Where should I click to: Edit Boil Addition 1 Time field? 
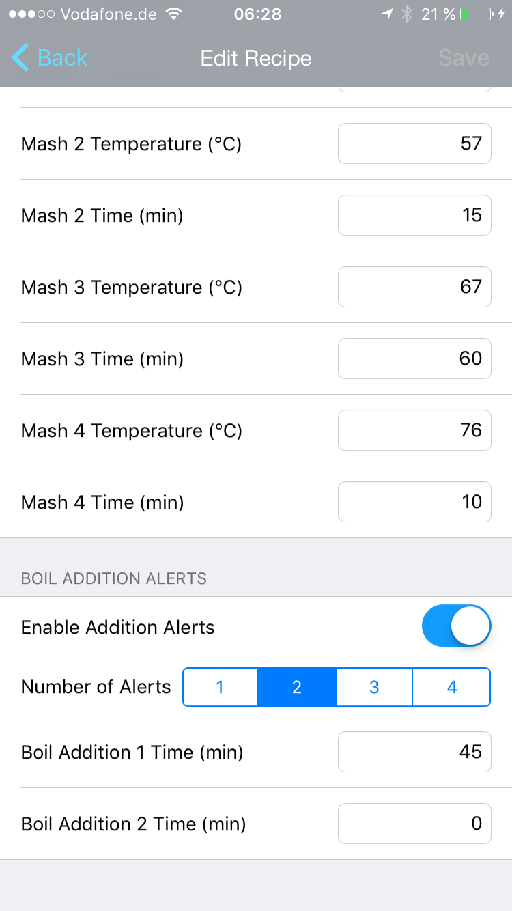[414, 752]
